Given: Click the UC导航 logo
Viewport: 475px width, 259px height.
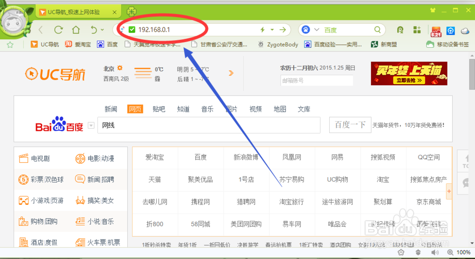Looking at the screenshot, I should (55, 74).
